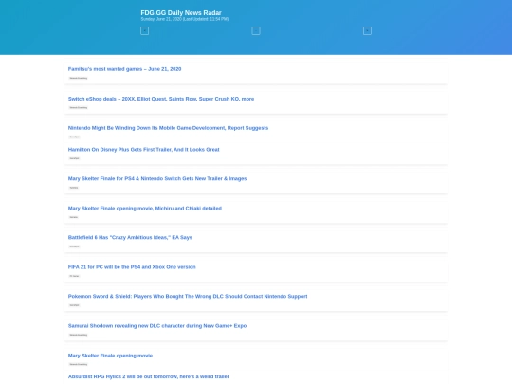This screenshot has width=512, height=384.
Task: Open Mary Skelter Finale for PS4 & Nintendo Switch article
Action: pos(157,178)
